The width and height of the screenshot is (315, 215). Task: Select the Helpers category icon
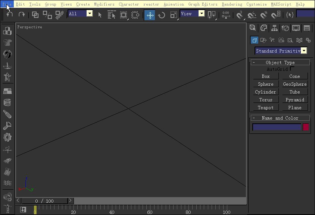(x=290, y=40)
